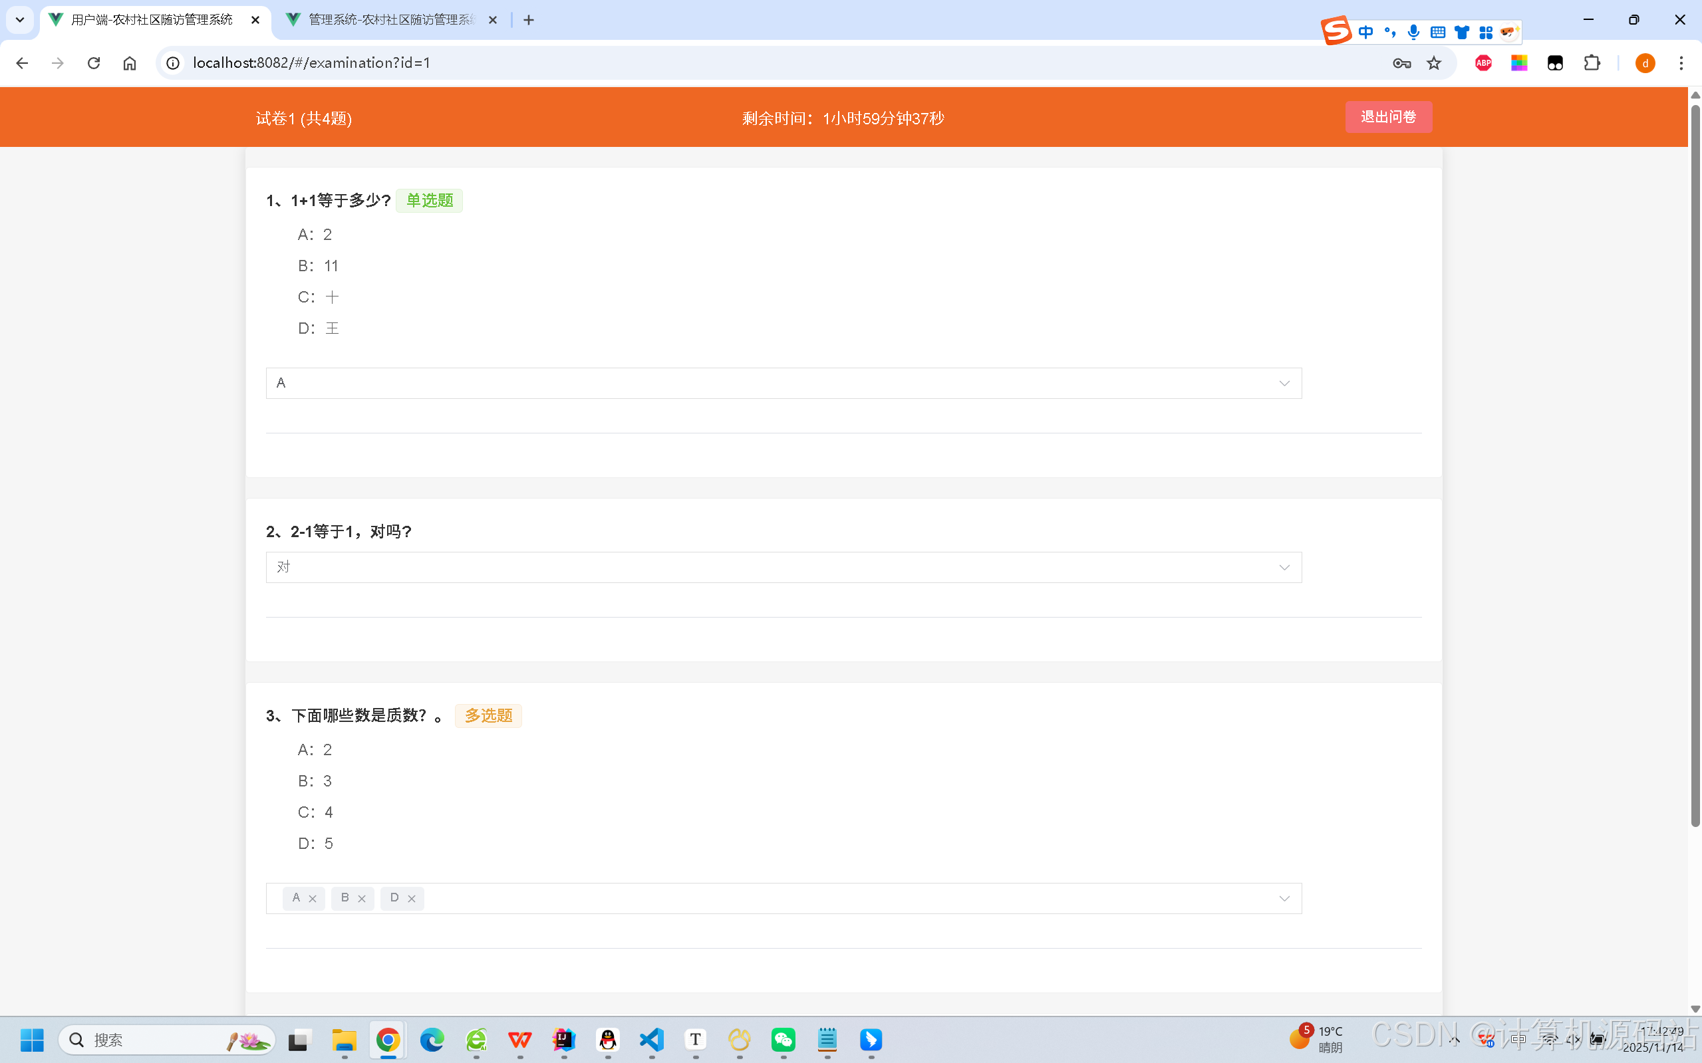Screen dimensions: 1702x1063
Task: Remove tag B from question 3 answer
Action: pos(362,899)
